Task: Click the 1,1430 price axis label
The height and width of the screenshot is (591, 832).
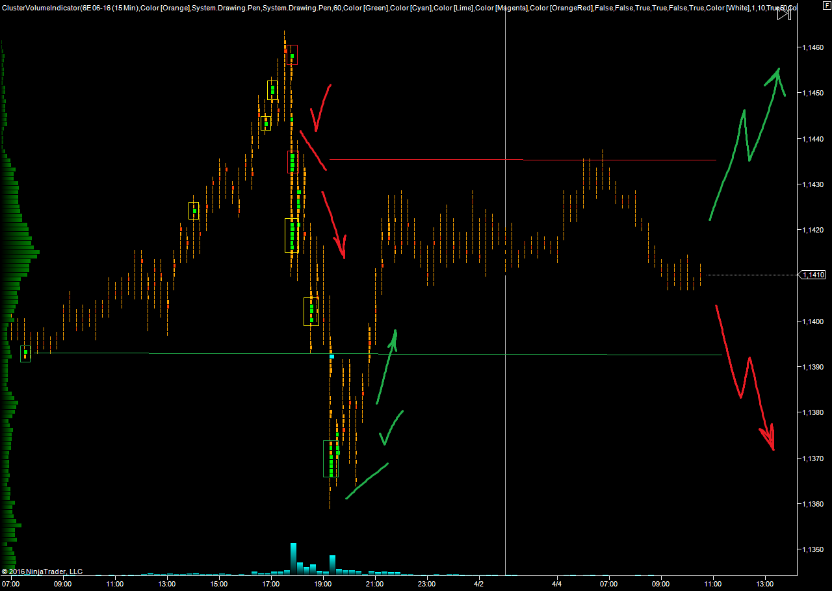Action: click(812, 184)
